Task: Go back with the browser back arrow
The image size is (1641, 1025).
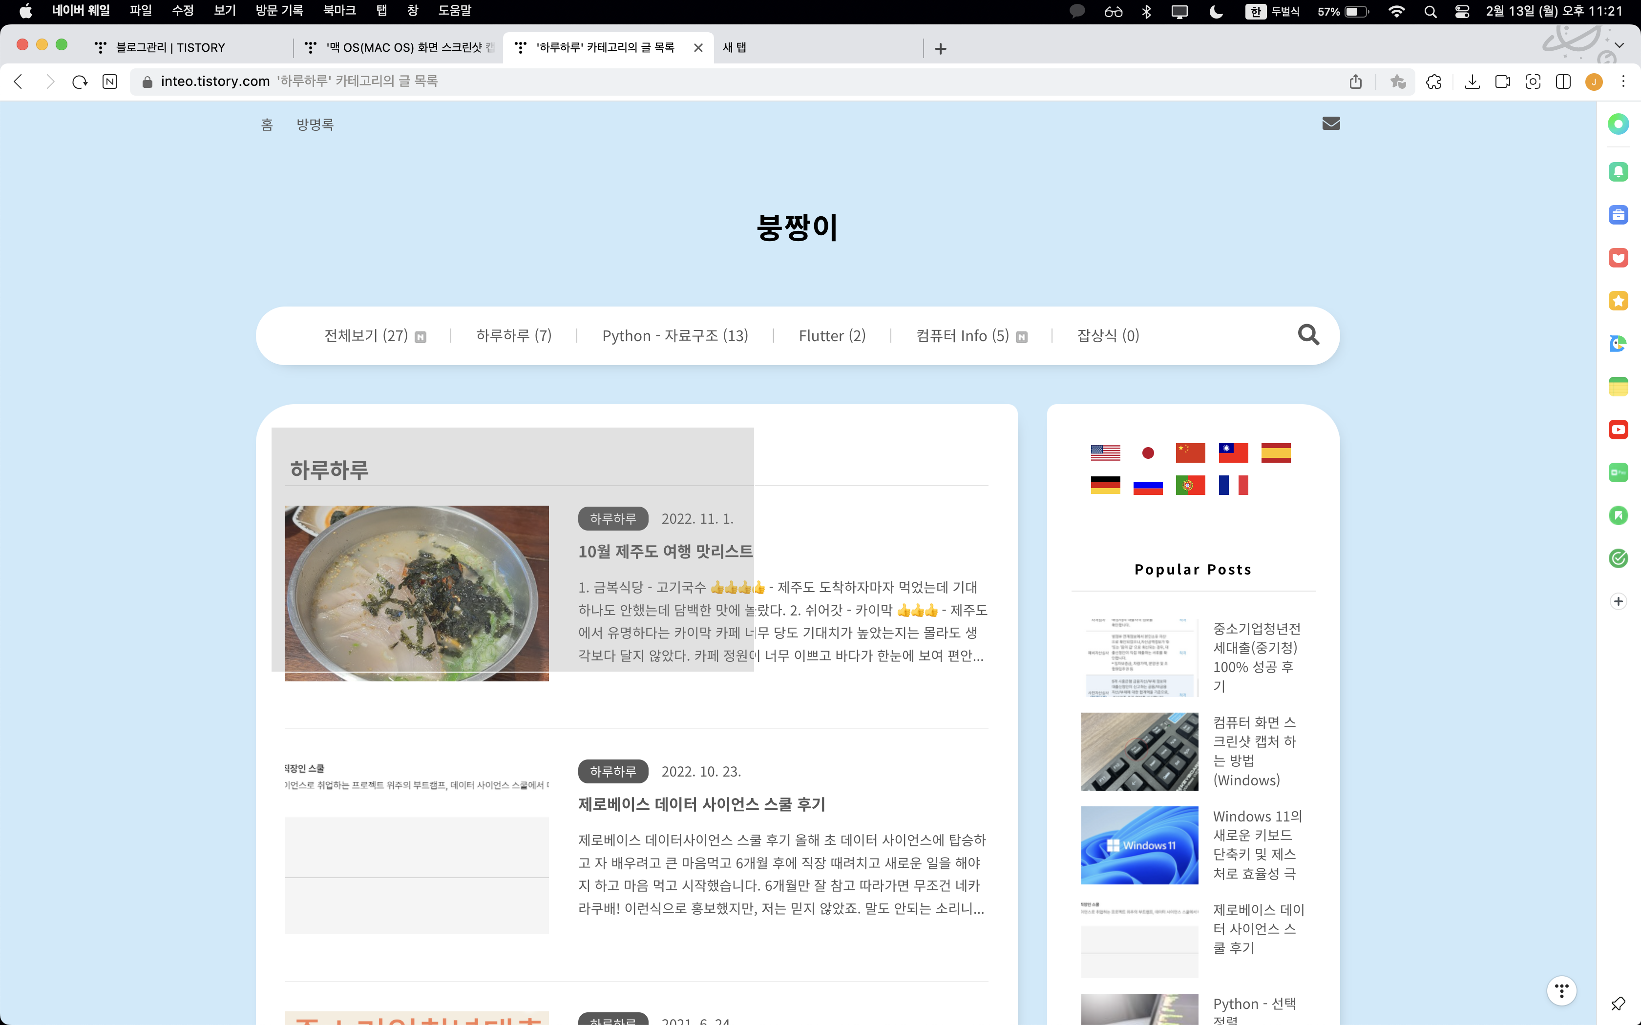Action: [x=19, y=82]
